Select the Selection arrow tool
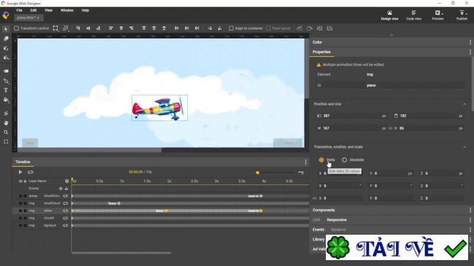This screenshot has height=266, width=474. coord(6,28)
